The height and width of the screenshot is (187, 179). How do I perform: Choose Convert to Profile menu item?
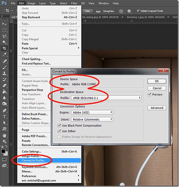[49, 160]
